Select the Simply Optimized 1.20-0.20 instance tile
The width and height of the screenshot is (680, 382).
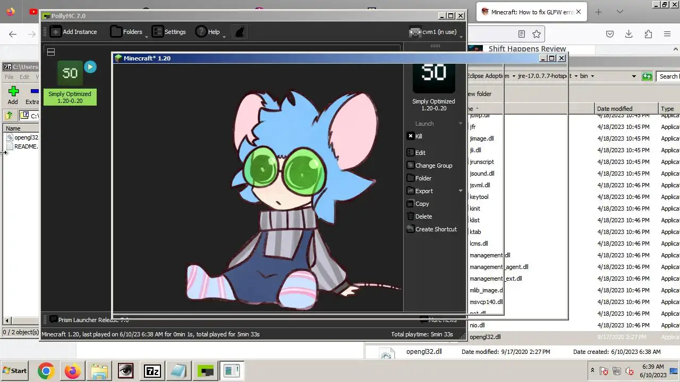tap(70, 83)
